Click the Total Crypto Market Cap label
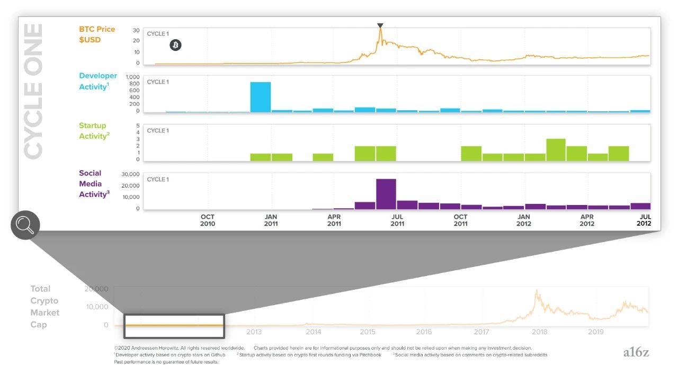 coord(45,307)
